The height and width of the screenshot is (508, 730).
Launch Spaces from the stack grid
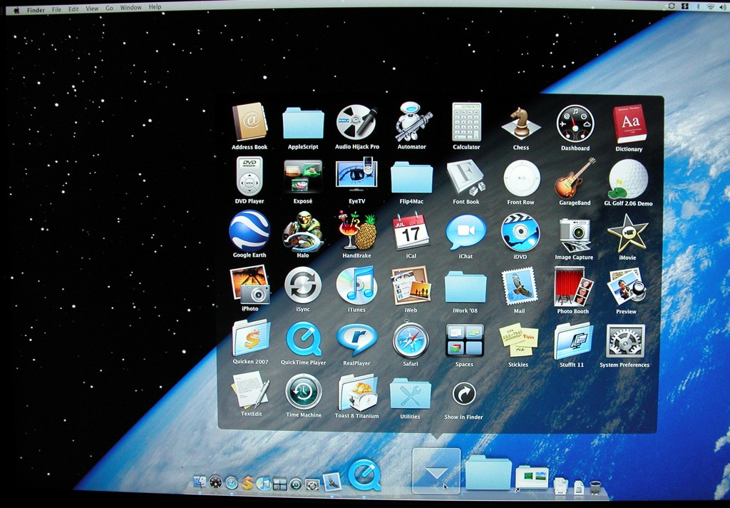(465, 340)
